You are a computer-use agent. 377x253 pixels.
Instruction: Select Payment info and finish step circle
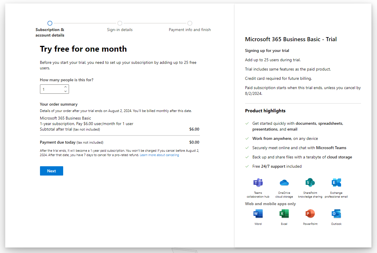[190, 23]
